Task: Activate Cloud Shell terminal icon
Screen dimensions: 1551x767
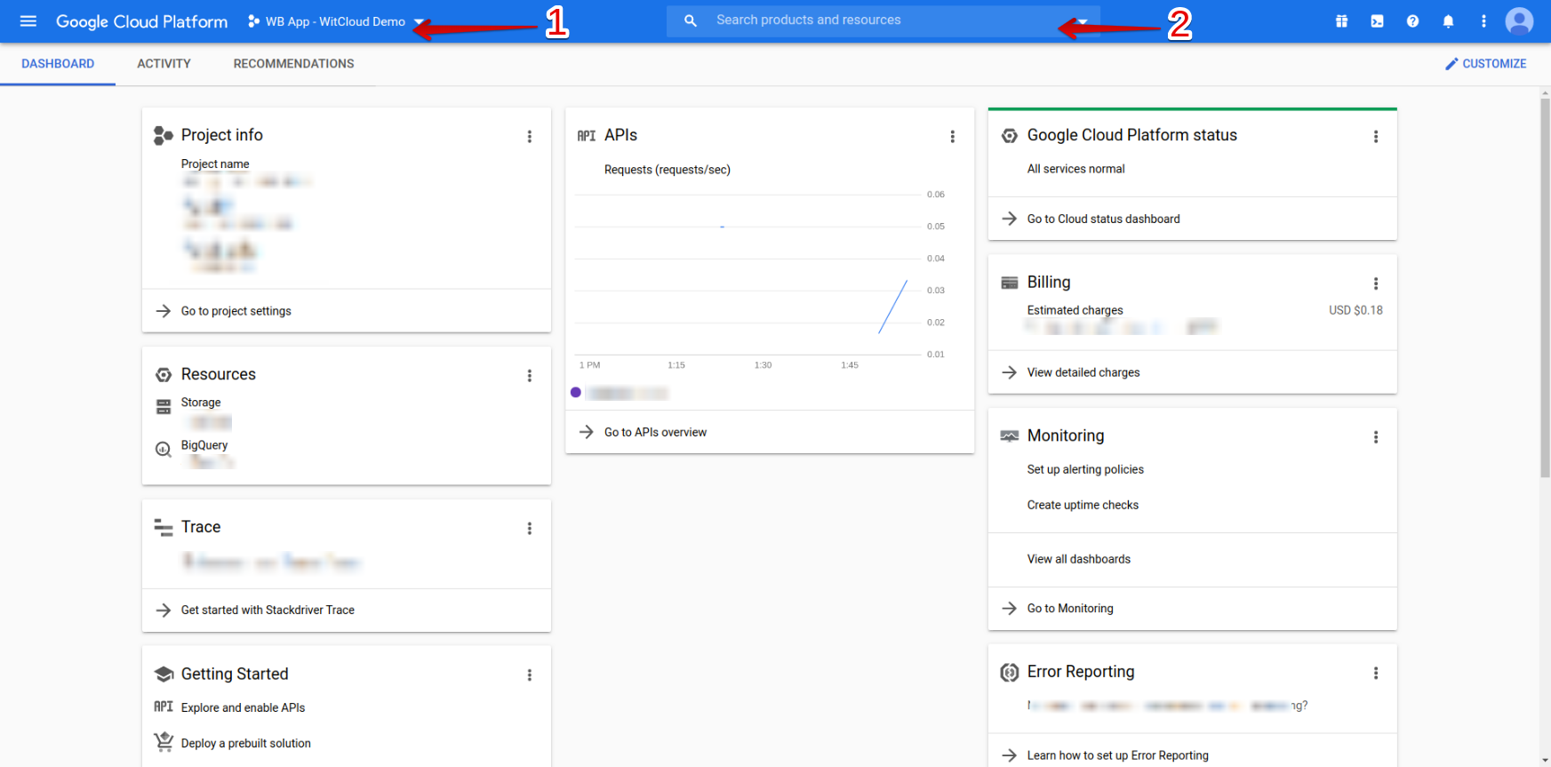Action: [1377, 21]
